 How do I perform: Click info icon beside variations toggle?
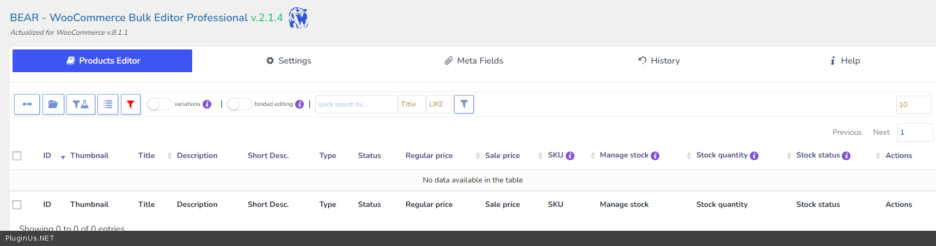207,104
